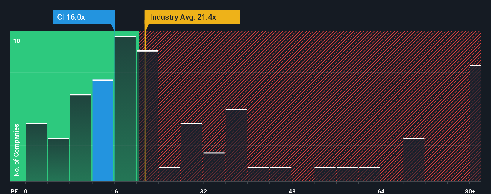The height and width of the screenshot is (194, 491).
Task: Select the blue highlighted CI histogram bar
Action: tap(103, 131)
